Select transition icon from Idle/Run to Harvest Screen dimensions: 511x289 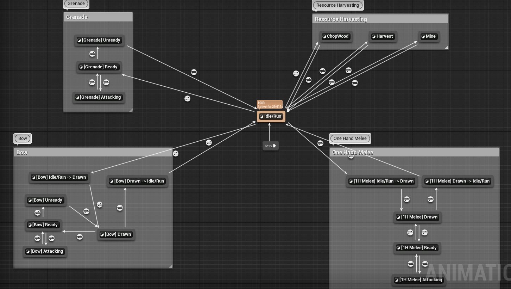pyautogui.click(x=322, y=71)
